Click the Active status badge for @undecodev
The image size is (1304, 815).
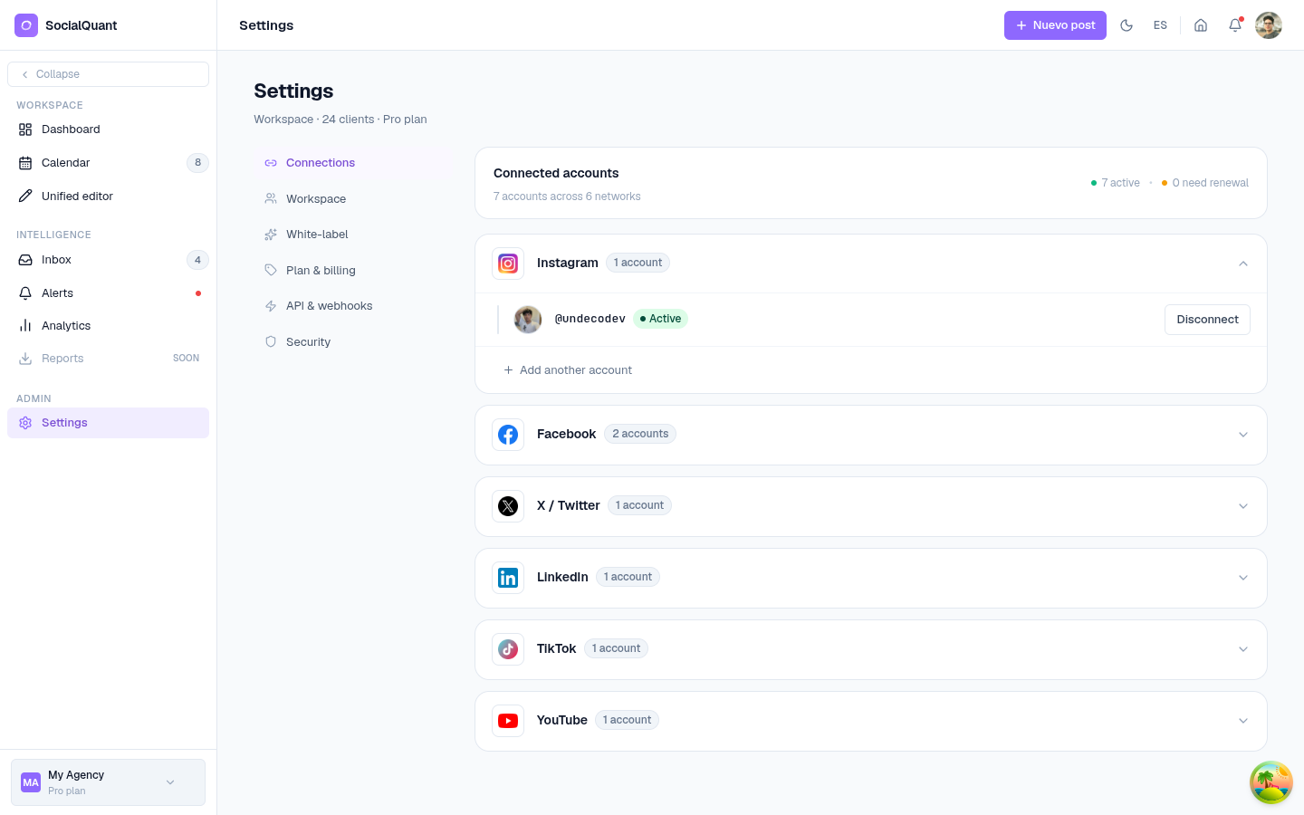tap(660, 319)
